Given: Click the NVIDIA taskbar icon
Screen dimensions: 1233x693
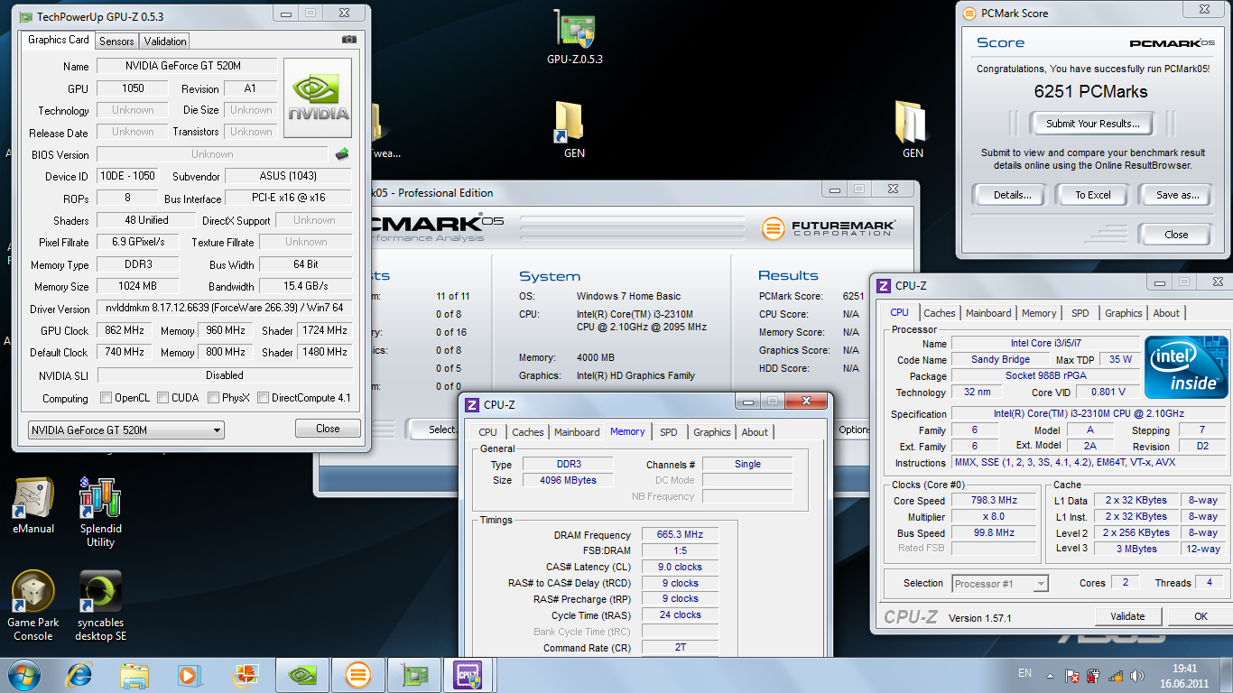Looking at the screenshot, I should point(301,675).
